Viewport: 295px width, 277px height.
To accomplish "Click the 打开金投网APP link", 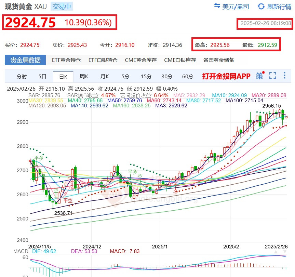I will click(x=226, y=76).
